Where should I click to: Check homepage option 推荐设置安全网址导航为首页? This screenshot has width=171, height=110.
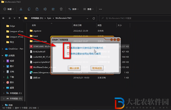point(68,53)
